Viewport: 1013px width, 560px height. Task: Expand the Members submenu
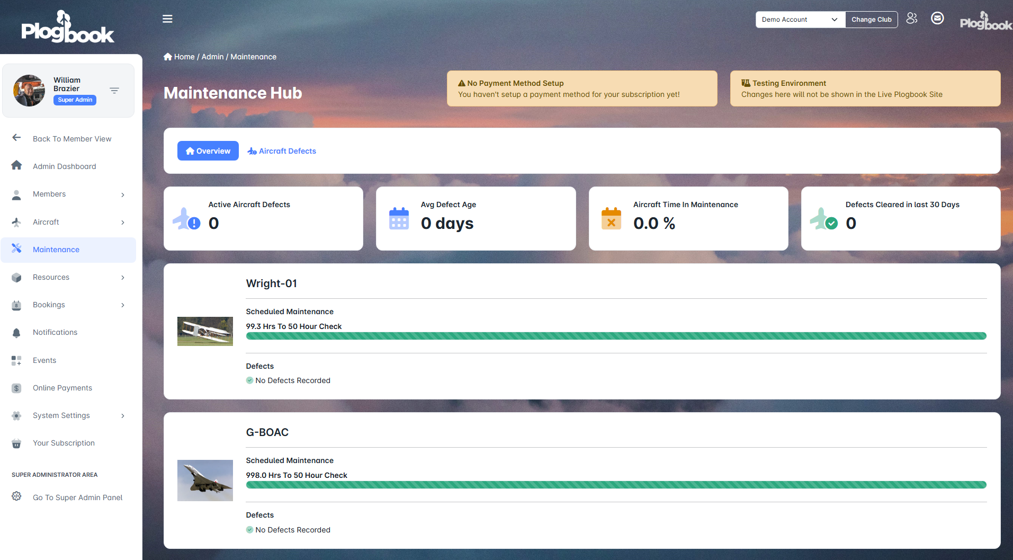[x=123, y=194]
